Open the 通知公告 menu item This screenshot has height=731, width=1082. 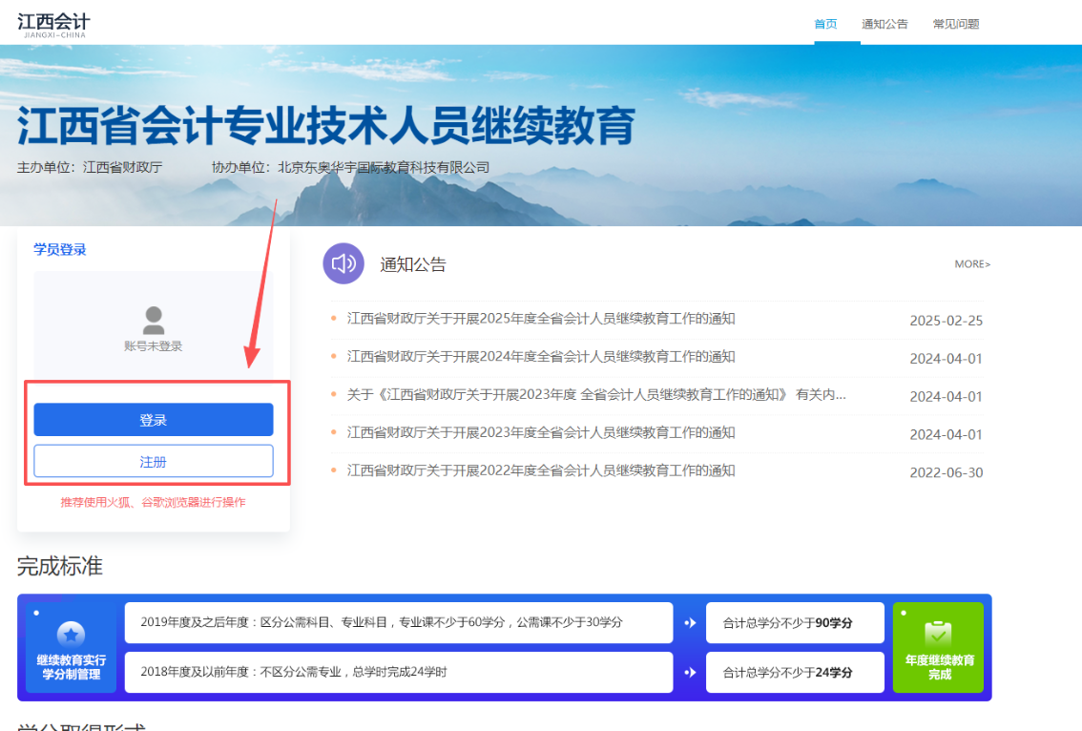(884, 23)
